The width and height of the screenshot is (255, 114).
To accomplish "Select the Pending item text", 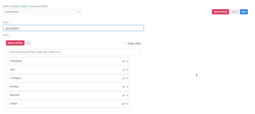I will 14,86.
